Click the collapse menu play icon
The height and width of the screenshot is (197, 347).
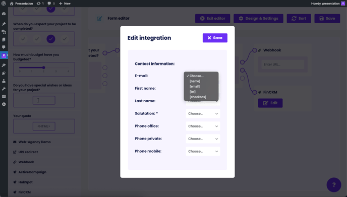tap(4, 104)
